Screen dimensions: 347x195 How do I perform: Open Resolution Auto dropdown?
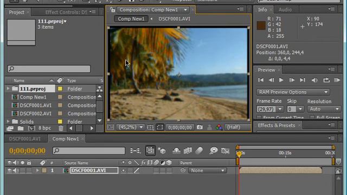click(x=324, y=109)
